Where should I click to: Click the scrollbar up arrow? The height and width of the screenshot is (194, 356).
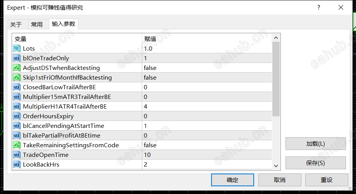point(276,38)
